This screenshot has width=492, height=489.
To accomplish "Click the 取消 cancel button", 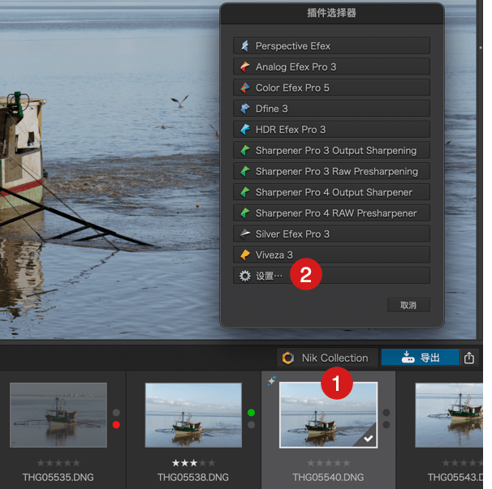I will pyautogui.click(x=408, y=305).
